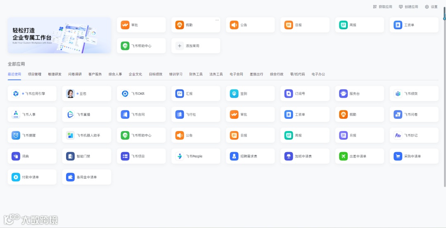The height and width of the screenshot is (228, 446).
Task: Launch the 飞书OKR app icon
Action: pyautogui.click(x=125, y=94)
